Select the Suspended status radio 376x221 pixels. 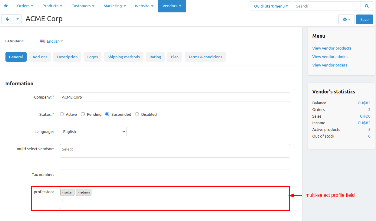tap(107, 114)
